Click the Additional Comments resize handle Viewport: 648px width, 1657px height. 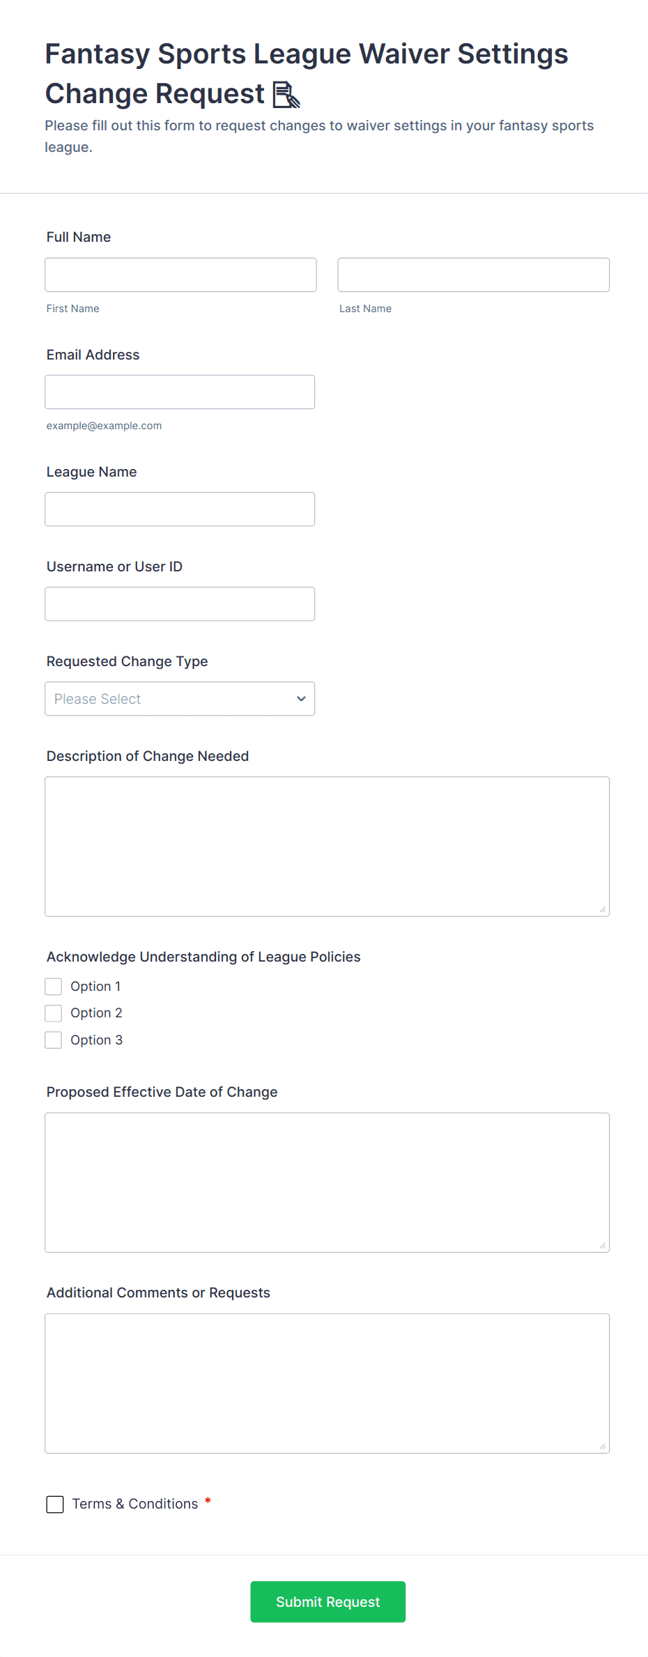[x=603, y=1446]
